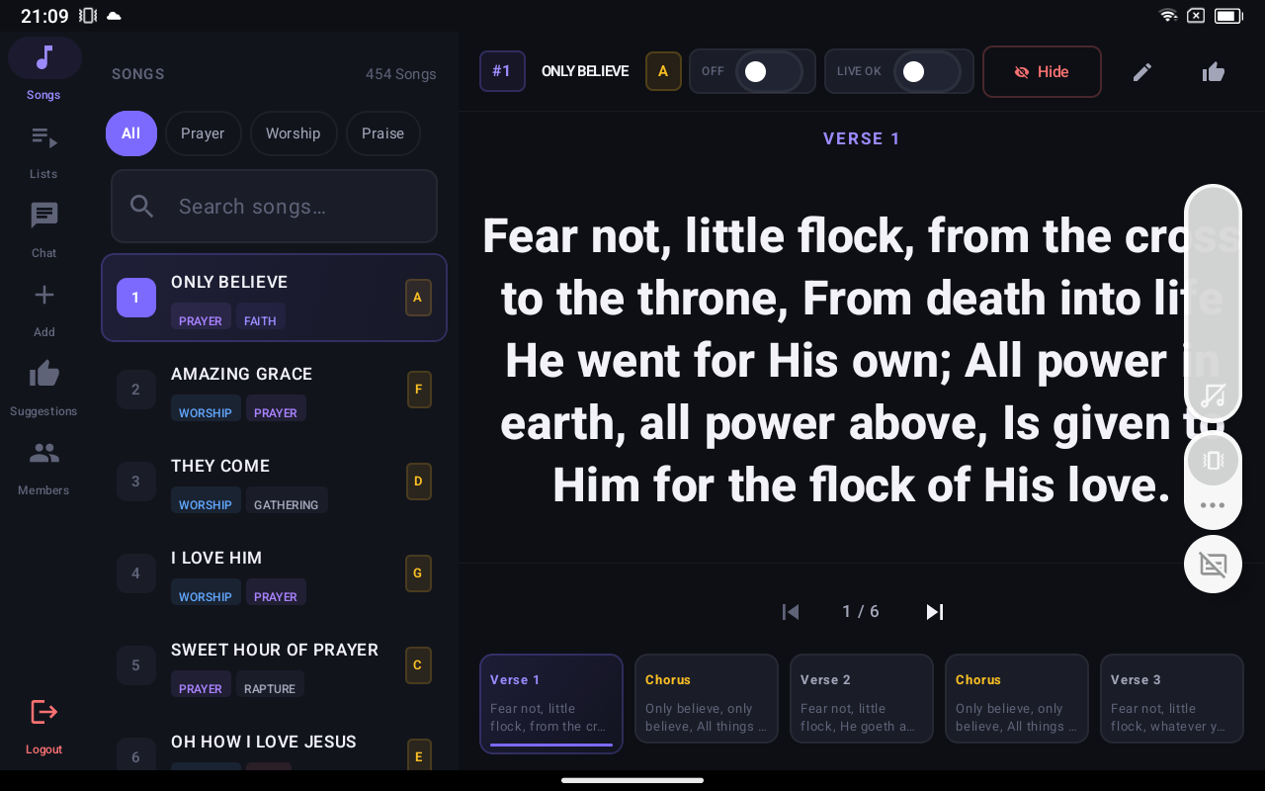Click the music-off floating icon
The image size is (1265, 791).
pos(1213,396)
